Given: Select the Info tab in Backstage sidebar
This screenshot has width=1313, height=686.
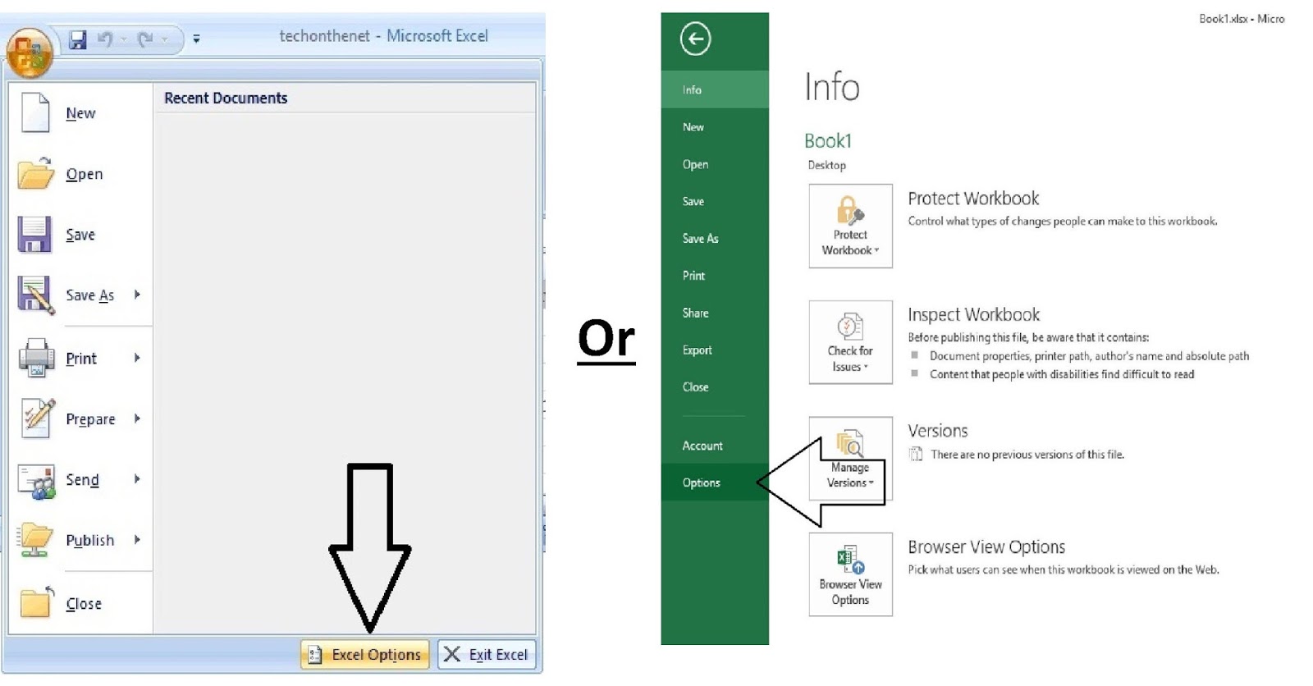Looking at the screenshot, I should pyautogui.click(x=715, y=89).
